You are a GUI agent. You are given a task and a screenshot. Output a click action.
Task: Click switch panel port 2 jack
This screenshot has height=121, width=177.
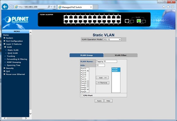[66, 17]
